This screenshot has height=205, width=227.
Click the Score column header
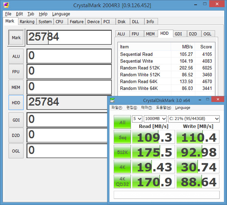point(205,47)
